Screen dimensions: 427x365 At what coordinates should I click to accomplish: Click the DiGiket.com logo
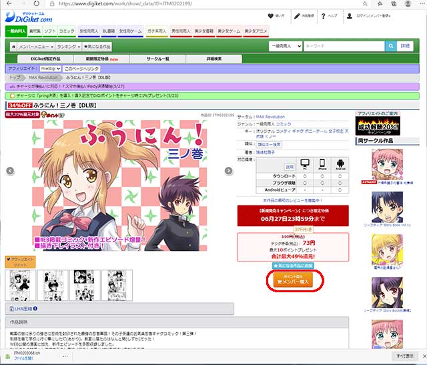(29, 17)
